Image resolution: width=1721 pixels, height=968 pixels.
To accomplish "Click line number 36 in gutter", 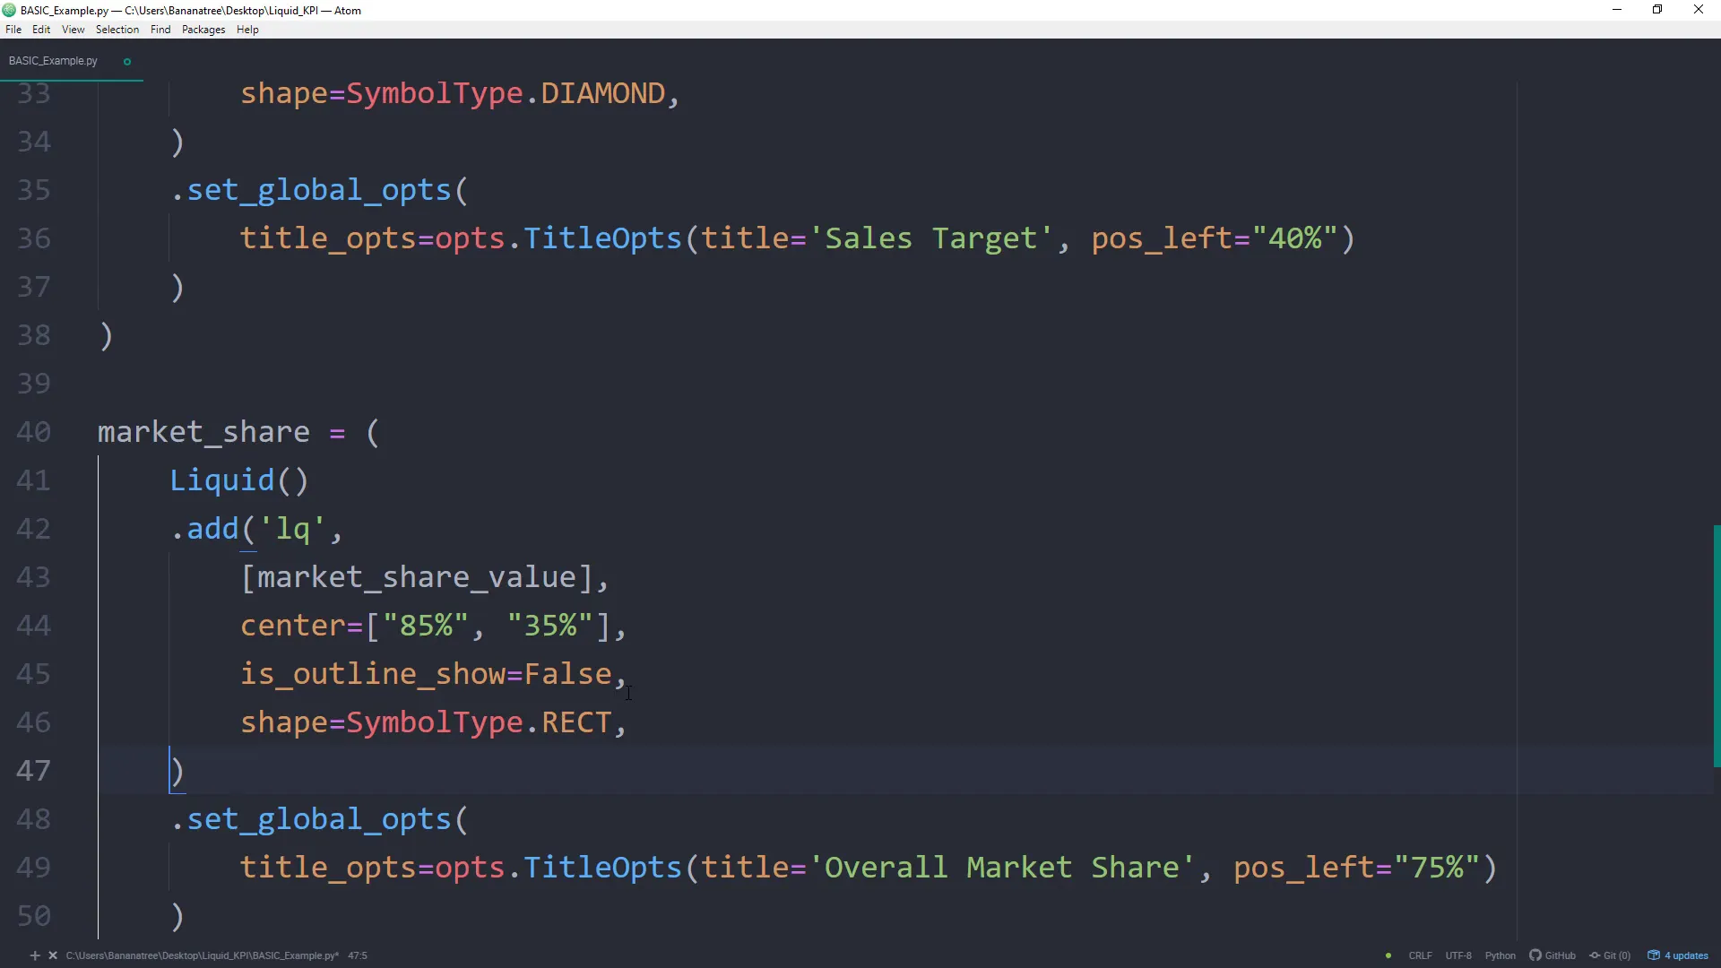I will (x=34, y=238).
